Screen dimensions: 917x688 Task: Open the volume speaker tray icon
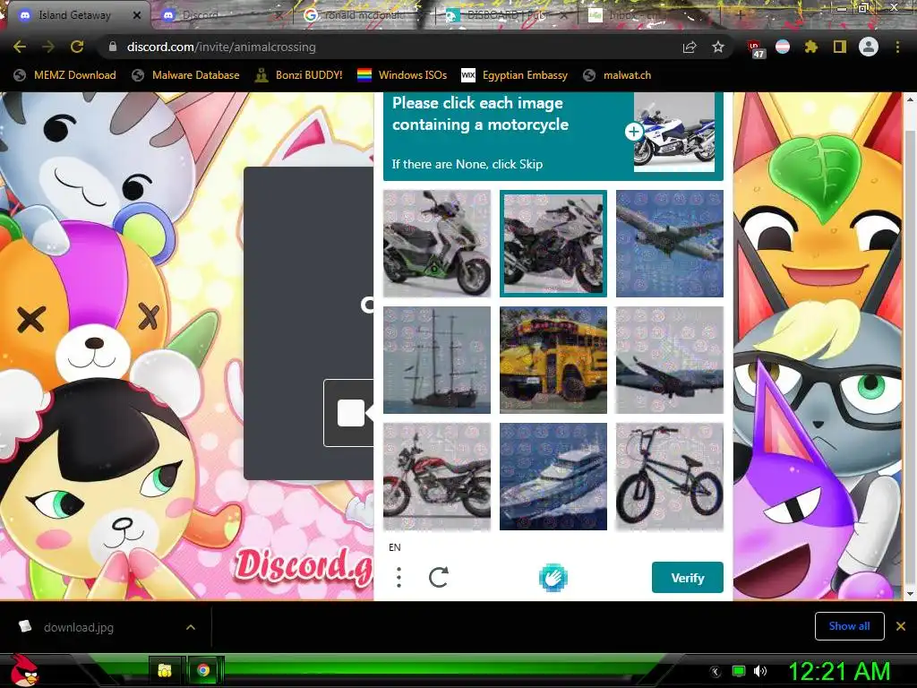click(x=760, y=671)
